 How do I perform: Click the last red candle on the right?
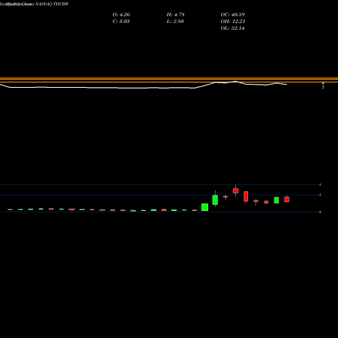point(287,199)
